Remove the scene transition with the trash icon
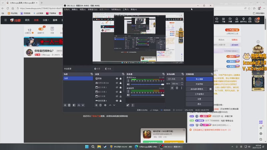Screen dimensions: 267x150 (x=177, y=88)
